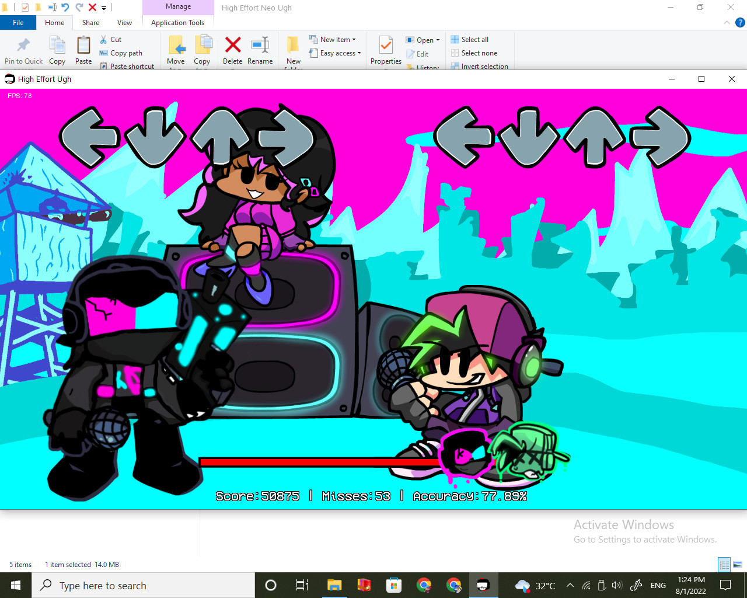
Task: Click the taskbar search field
Action: (143, 585)
